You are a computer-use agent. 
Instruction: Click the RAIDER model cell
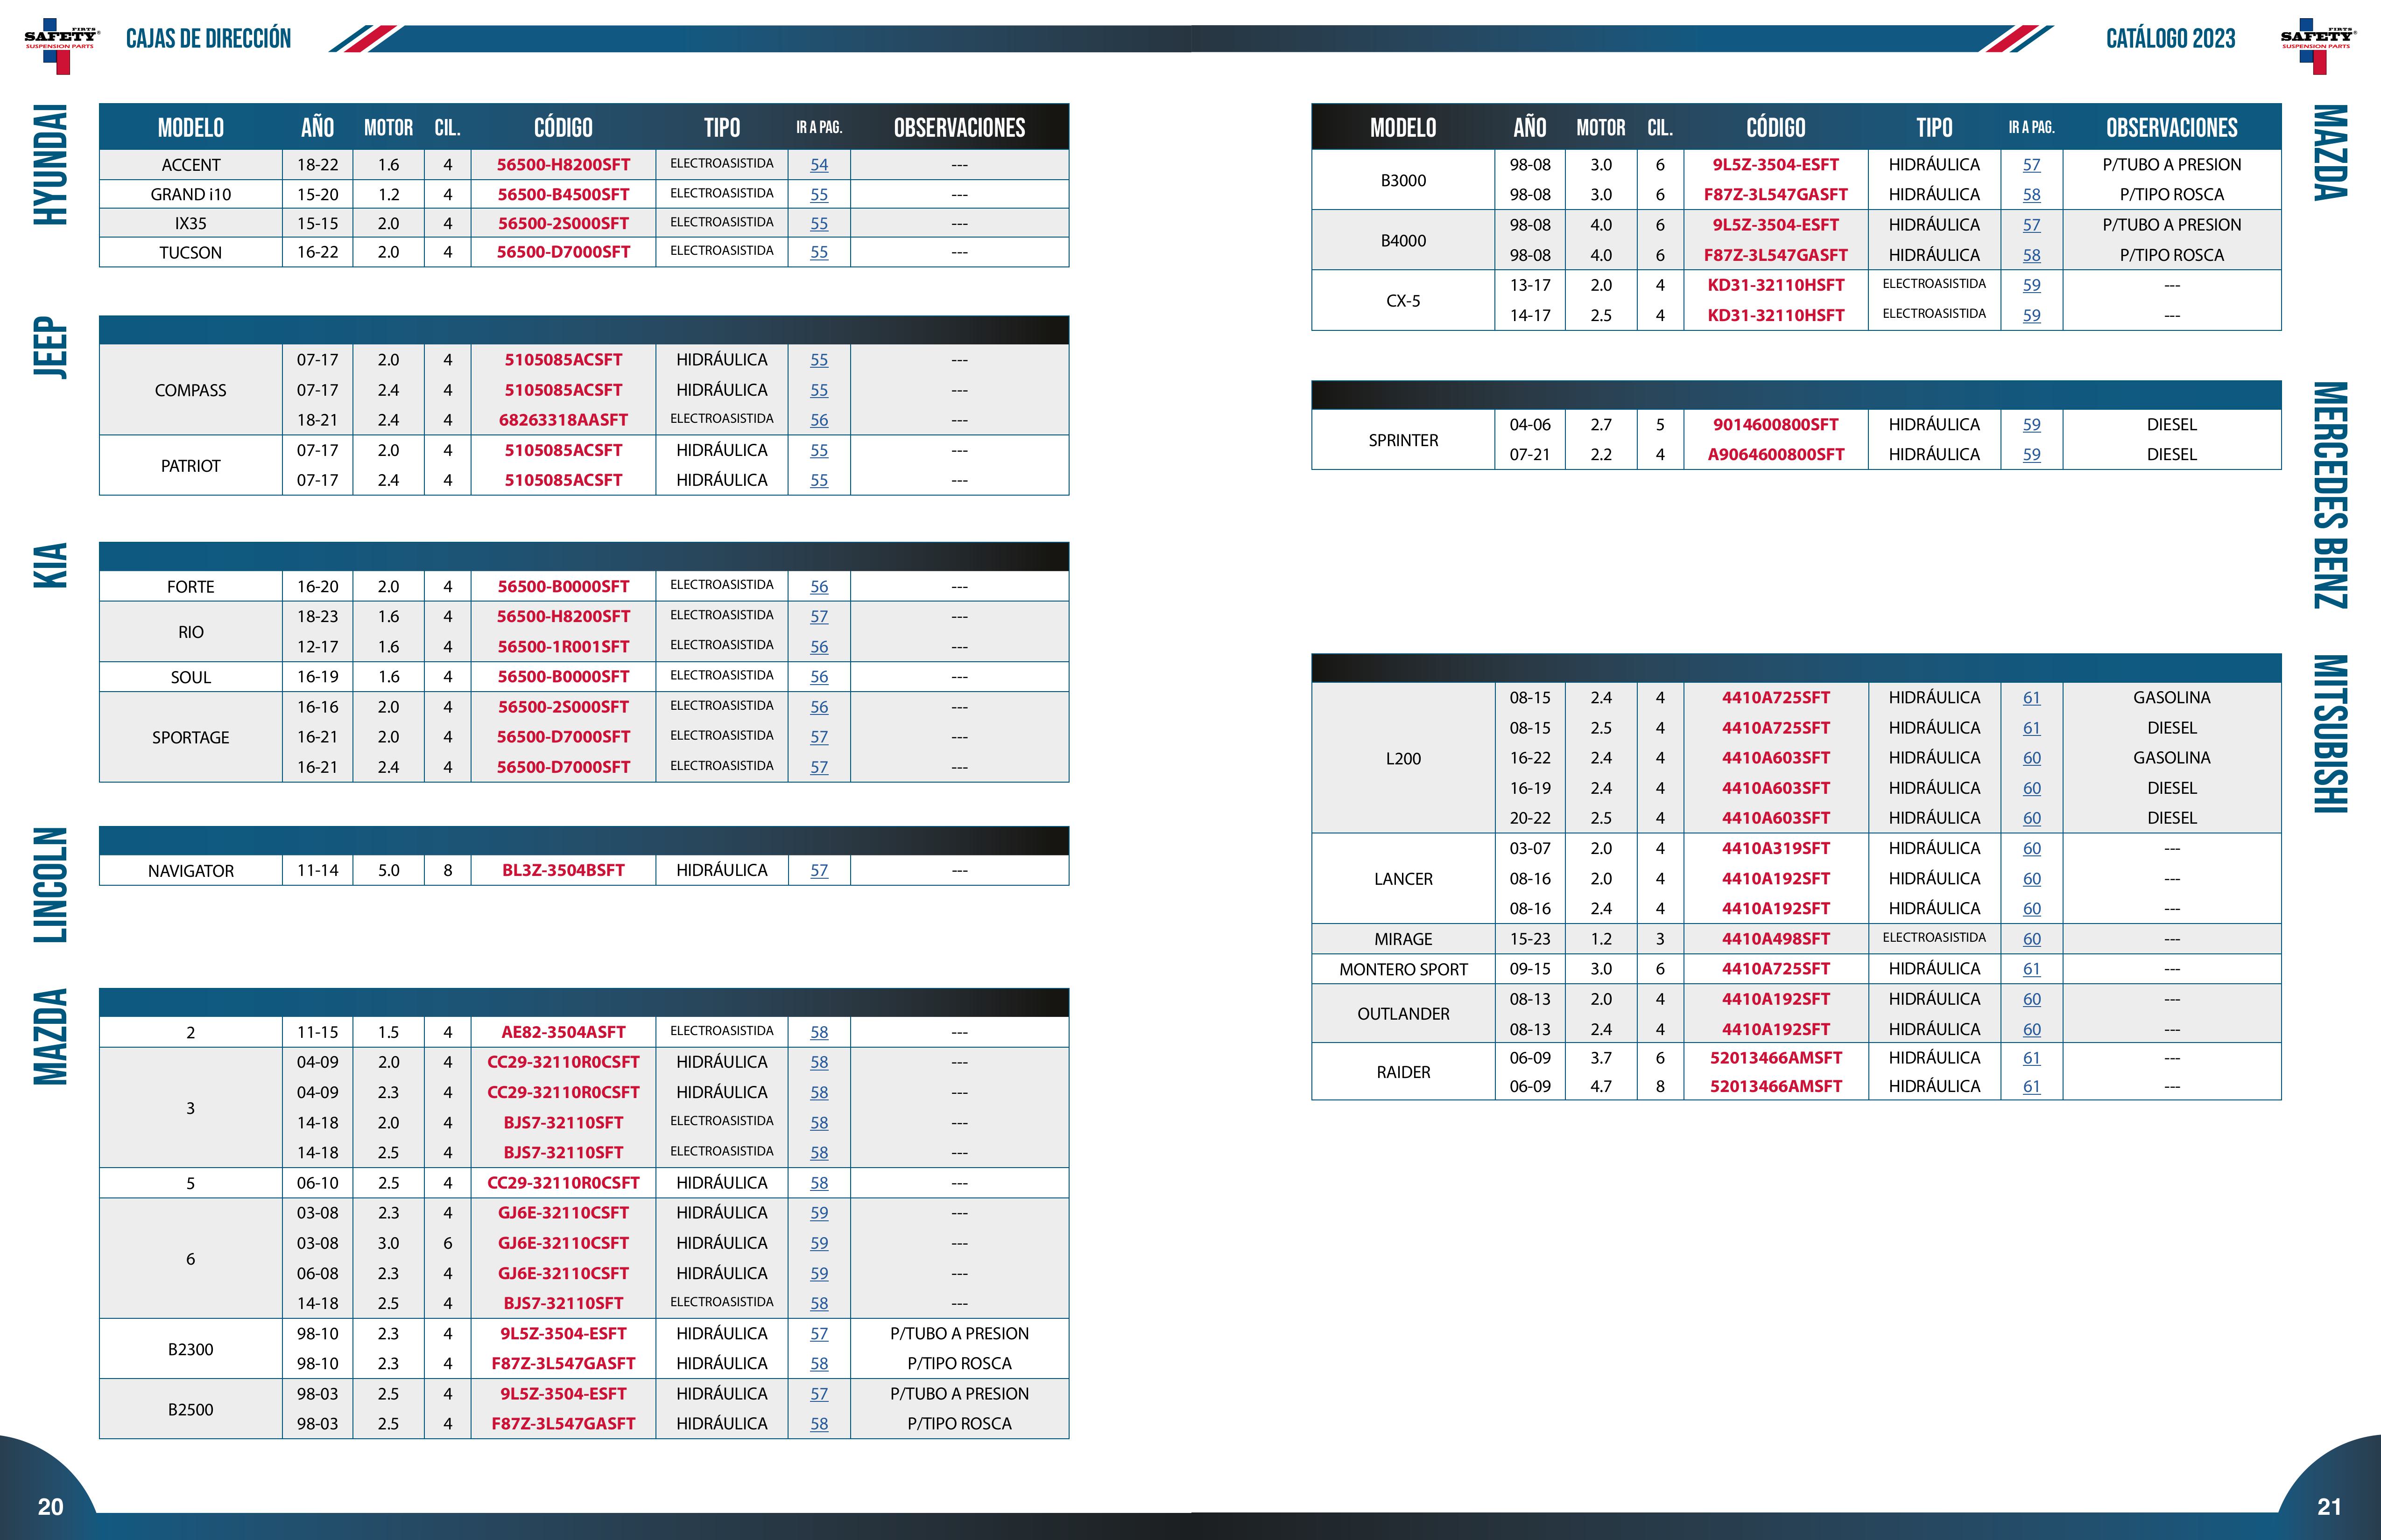pyautogui.click(x=1403, y=1072)
